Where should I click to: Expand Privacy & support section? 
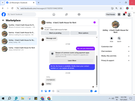pyautogui.click(x=115, y=61)
